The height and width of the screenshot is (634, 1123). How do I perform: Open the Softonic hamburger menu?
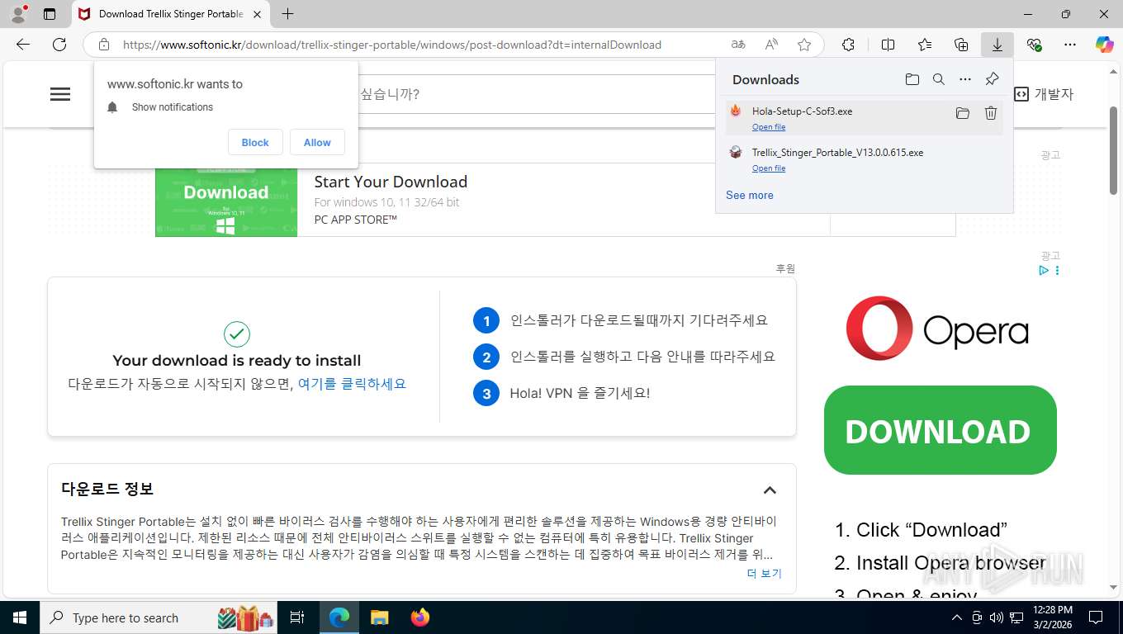60,94
